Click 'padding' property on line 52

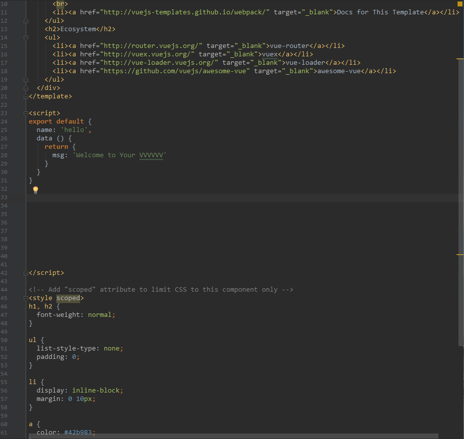pyautogui.click(x=52, y=357)
